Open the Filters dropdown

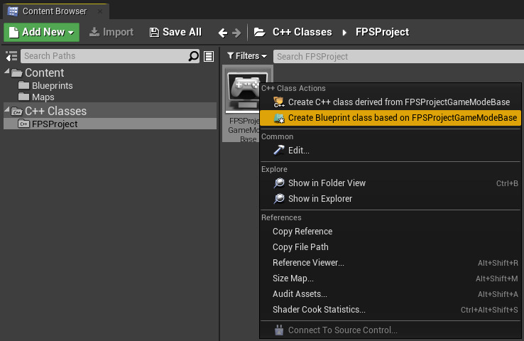(247, 56)
